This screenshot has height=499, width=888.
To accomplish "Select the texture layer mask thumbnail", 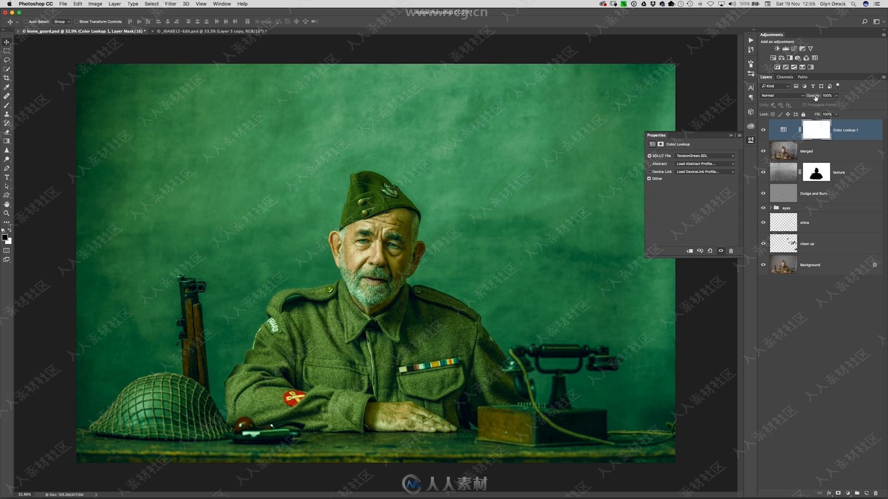I will (x=816, y=172).
